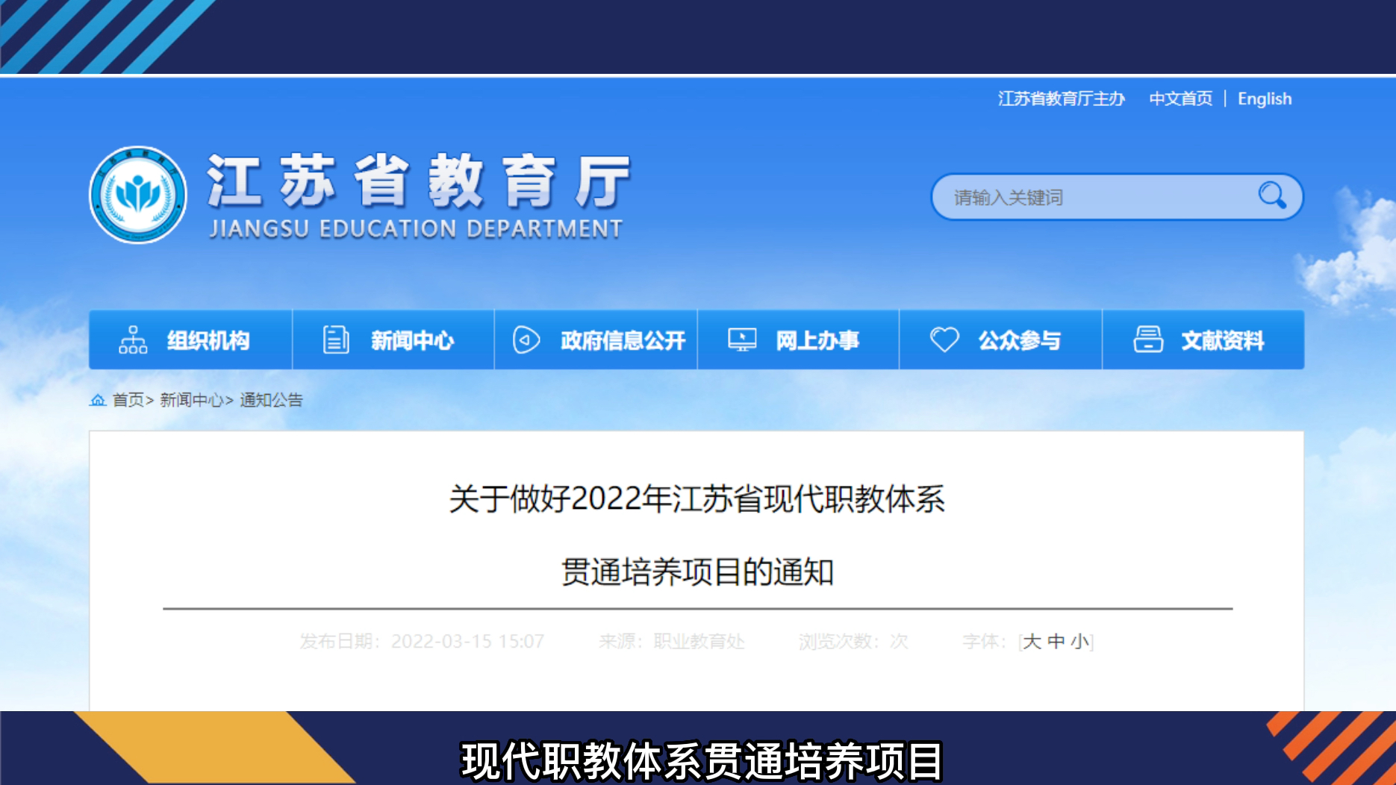Click the info circle icon for 政府信息公开
The width and height of the screenshot is (1396, 785).
click(x=527, y=340)
